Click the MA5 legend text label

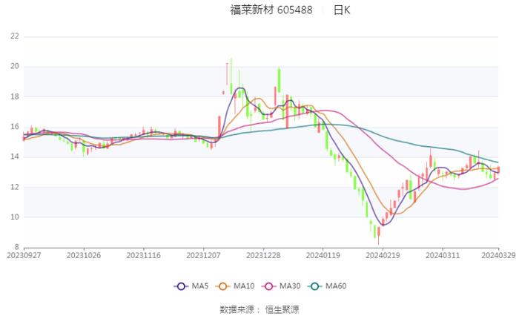tap(199, 286)
